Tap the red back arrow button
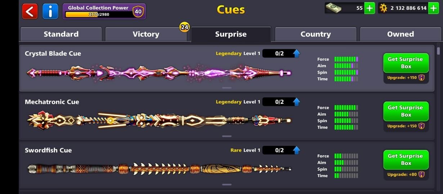The image size is (443, 194). 30,11
